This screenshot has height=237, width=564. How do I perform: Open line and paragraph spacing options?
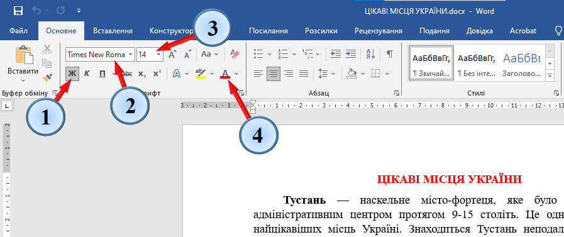[x=323, y=74]
